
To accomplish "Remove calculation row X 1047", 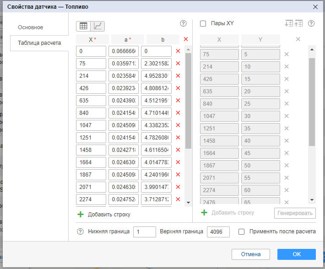I will pos(178,125).
